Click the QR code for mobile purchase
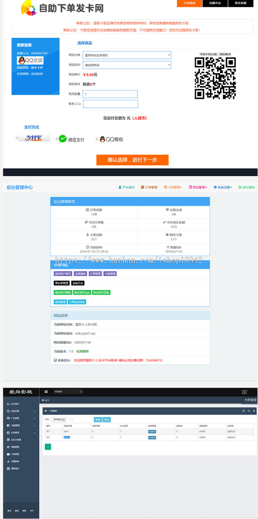Image resolution: width=258 pixels, height=519 pixels. (215, 78)
